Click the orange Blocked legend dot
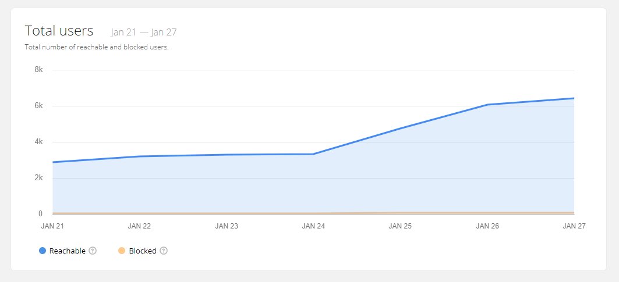 [x=122, y=251]
